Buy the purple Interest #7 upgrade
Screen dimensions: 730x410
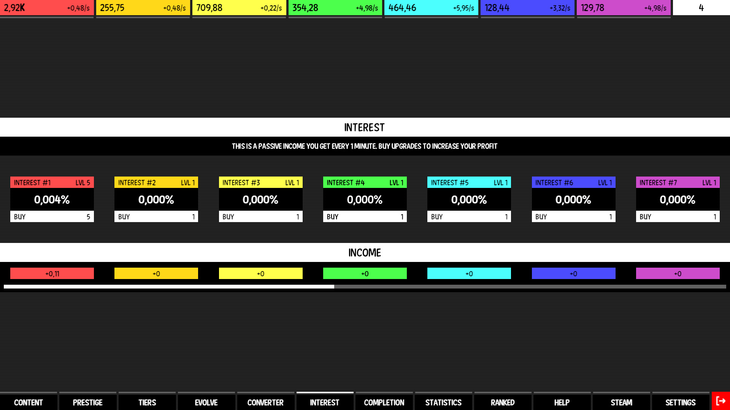tap(678, 216)
